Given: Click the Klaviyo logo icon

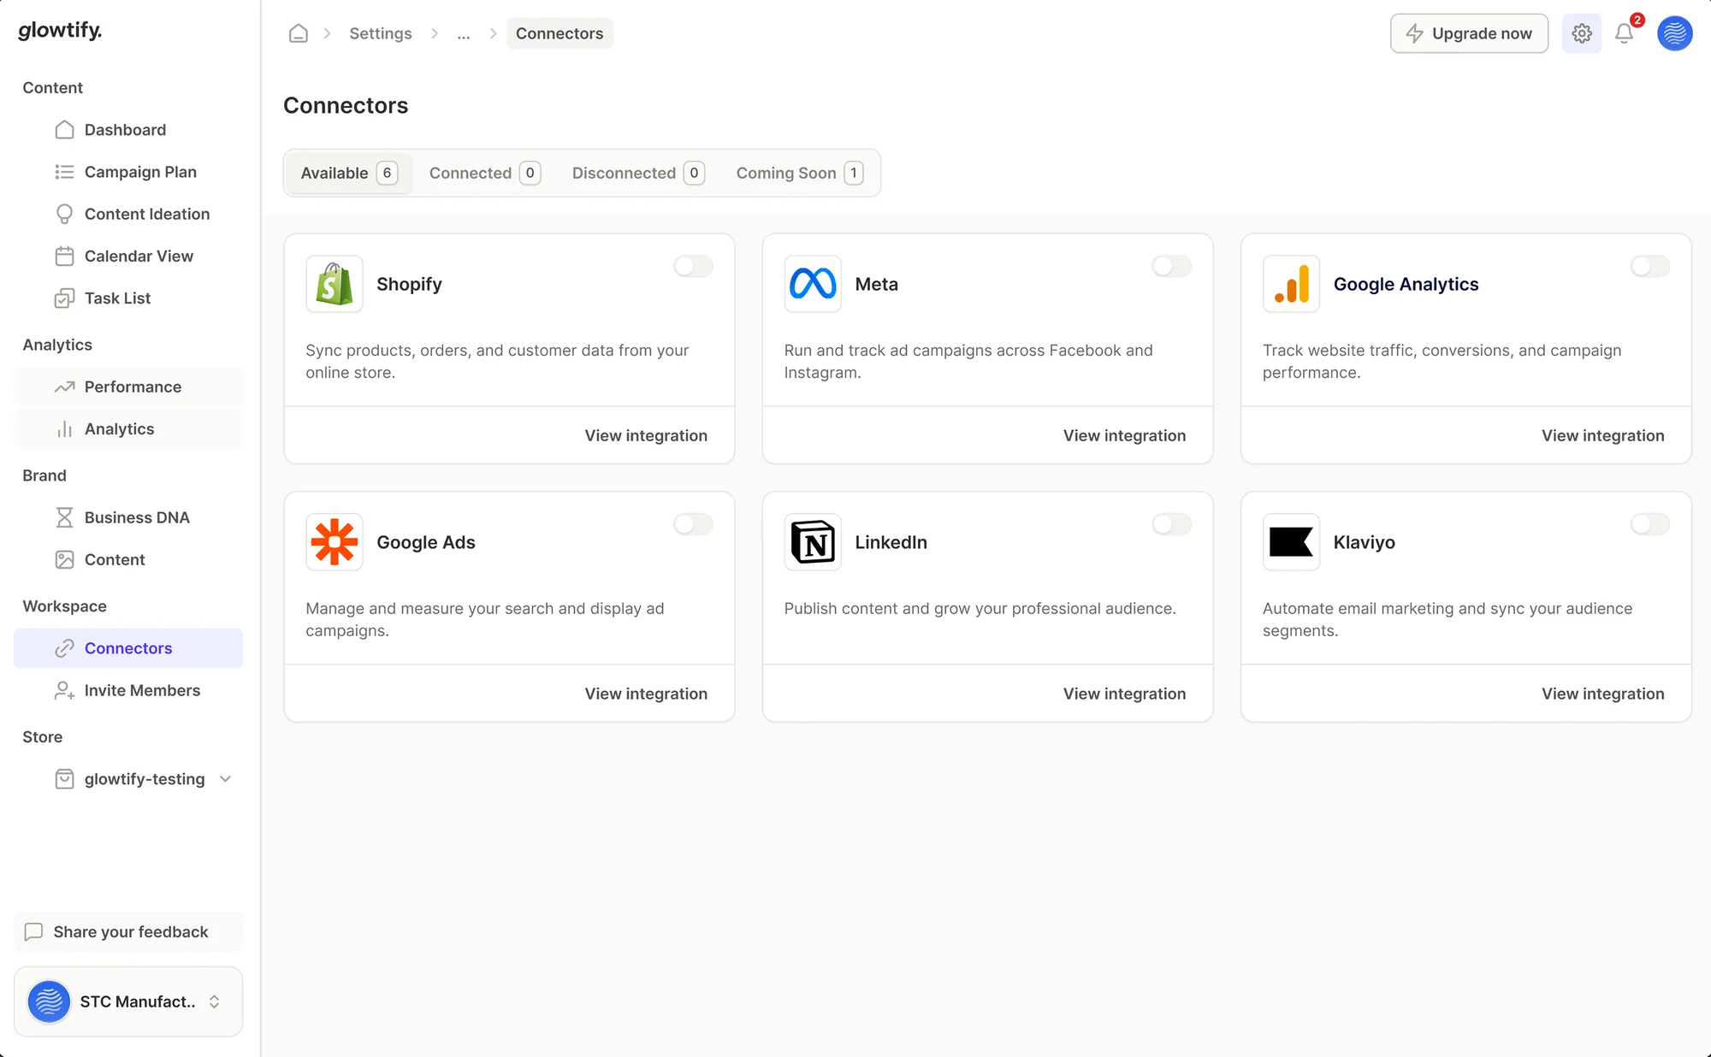Looking at the screenshot, I should [1291, 542].
